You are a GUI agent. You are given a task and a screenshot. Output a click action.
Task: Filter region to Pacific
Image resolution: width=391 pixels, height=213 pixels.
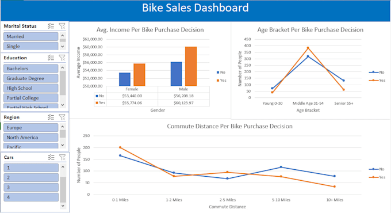click(31, 146)
